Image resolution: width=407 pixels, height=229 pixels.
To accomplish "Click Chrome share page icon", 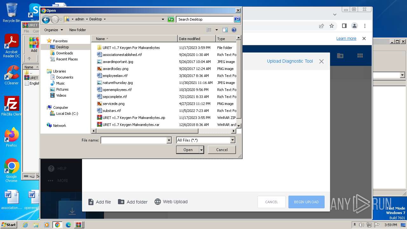I will click(x=321, y=26).
